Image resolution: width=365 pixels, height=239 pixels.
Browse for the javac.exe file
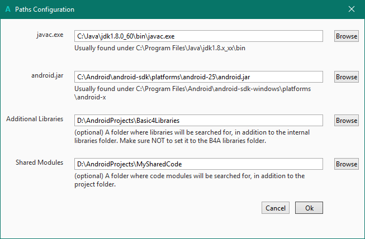pos(347,36)
